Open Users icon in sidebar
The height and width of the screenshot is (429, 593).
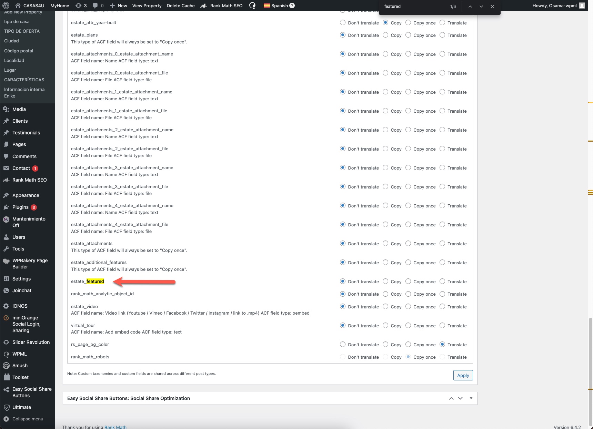pos(6,237)
